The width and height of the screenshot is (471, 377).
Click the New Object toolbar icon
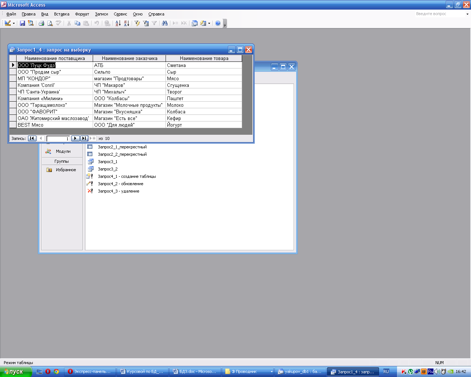(x=203, y=23)
